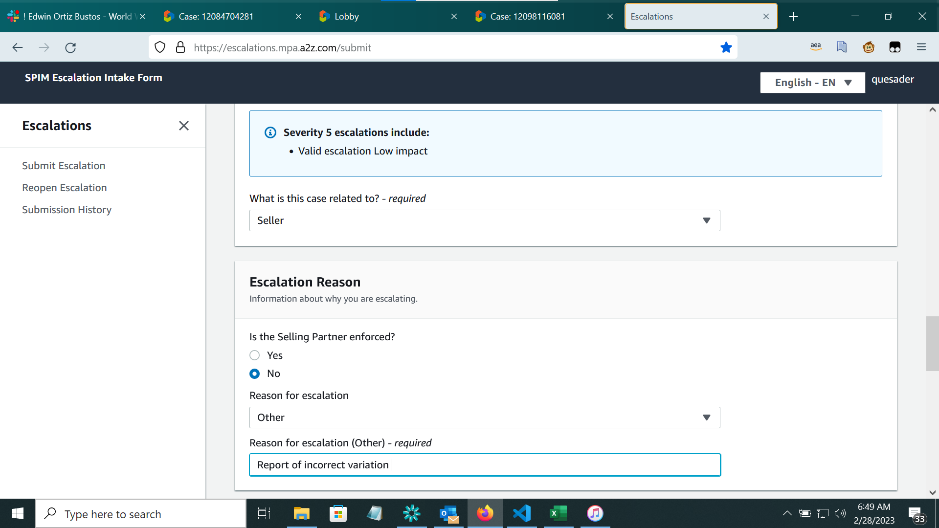
Task: Open network tray icon
Action: point(823,513)
